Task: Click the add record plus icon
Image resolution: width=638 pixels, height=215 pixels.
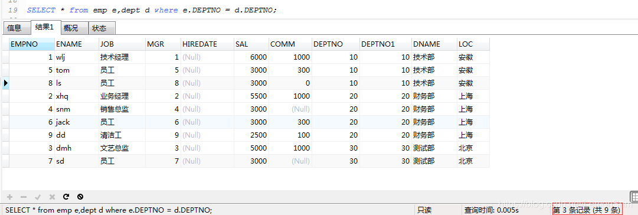Action: [10, 197]
